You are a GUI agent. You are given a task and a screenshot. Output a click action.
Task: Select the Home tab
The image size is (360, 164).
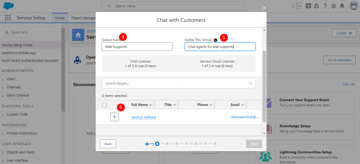pos(60,18)
